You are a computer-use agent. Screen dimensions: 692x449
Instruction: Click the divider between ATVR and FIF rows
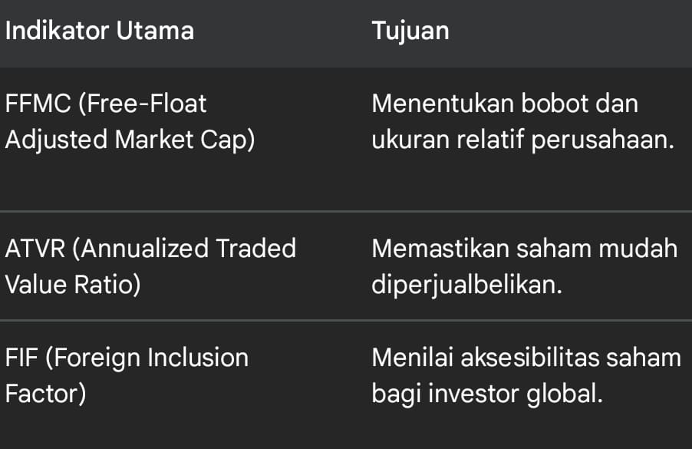346,320
